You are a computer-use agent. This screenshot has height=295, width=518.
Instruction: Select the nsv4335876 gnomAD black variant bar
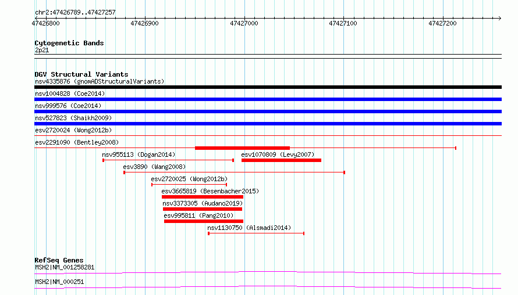268,87
